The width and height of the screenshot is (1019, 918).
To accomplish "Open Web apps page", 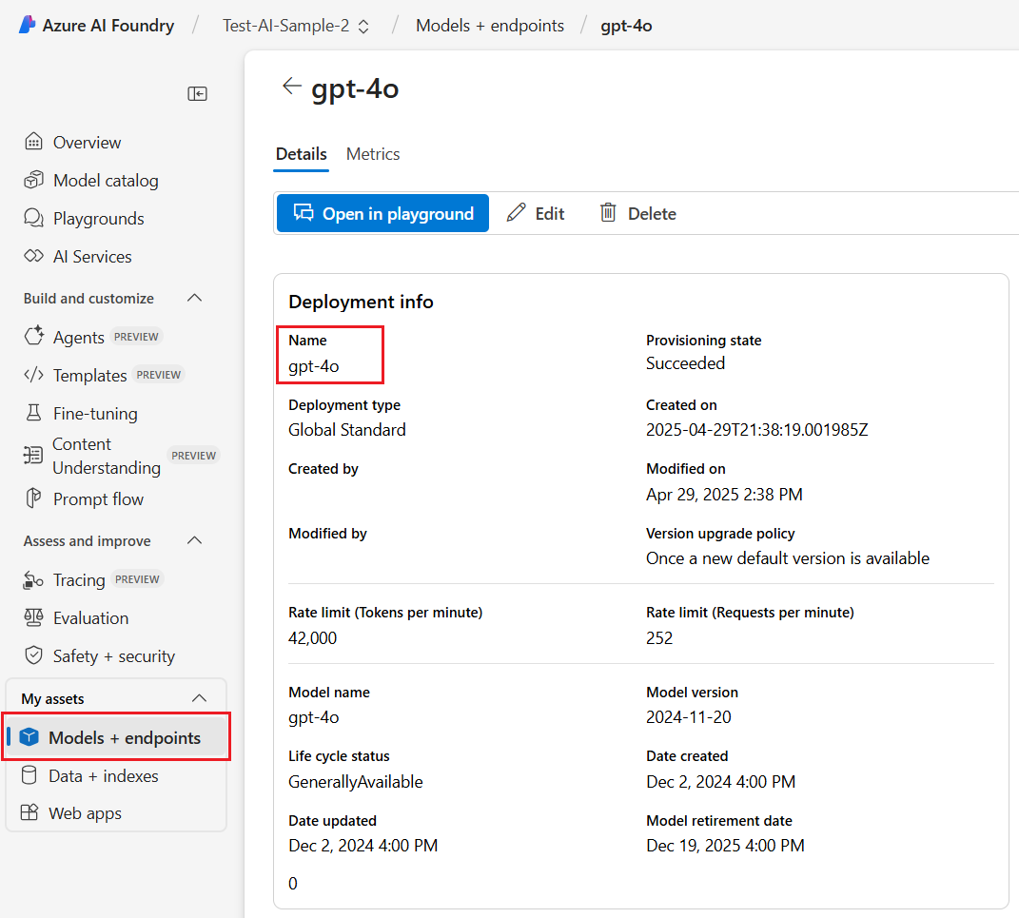I will [85, 813].
